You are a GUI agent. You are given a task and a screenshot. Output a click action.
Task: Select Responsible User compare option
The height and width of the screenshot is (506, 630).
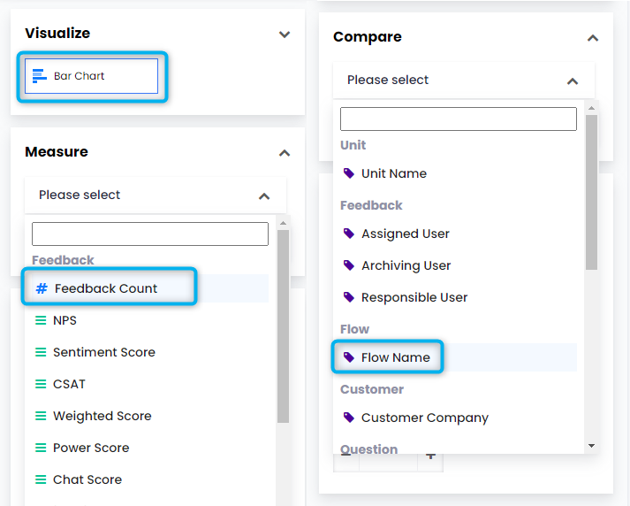pyautogui.click(x=414, y=297)
